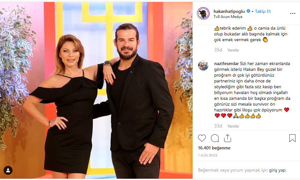Show tagged people using the person icon
The image size is (300, 180).
(x=8, y=170)
